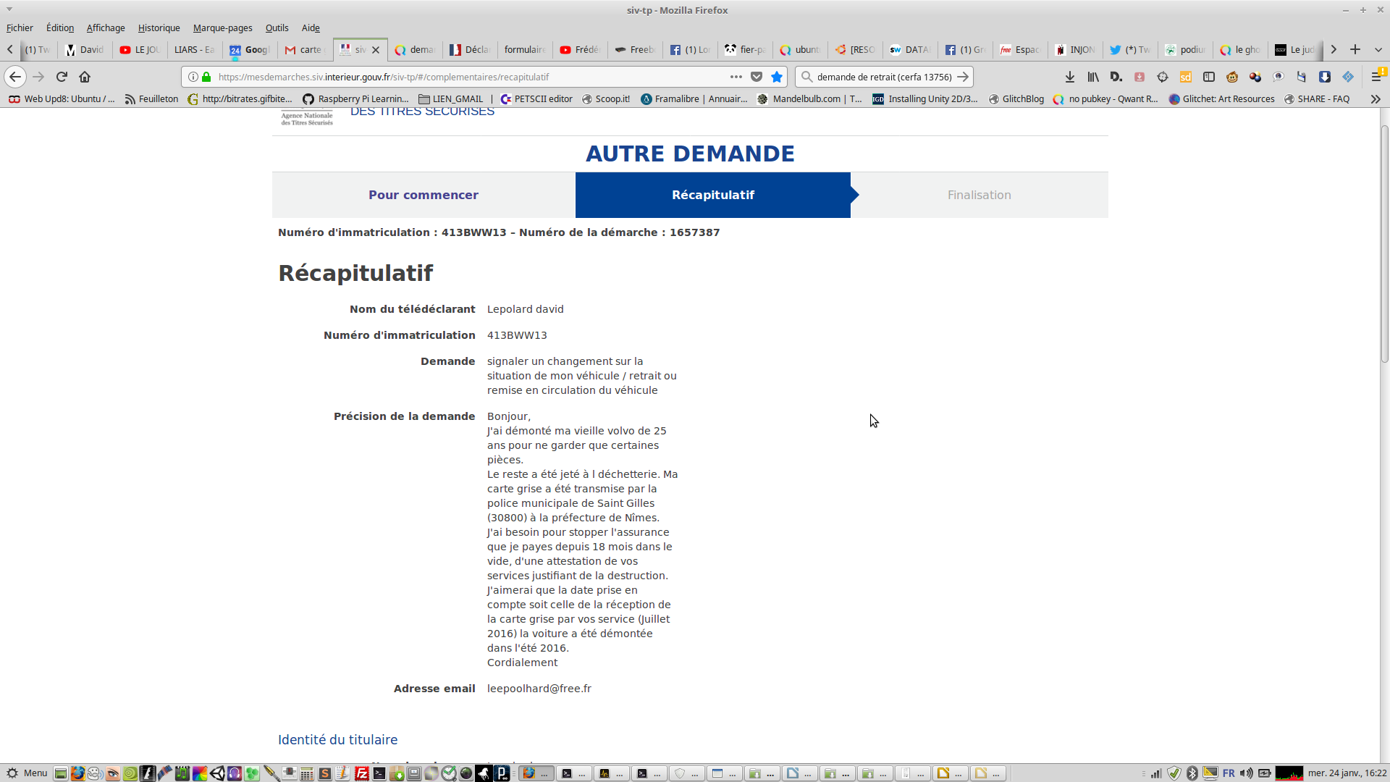Open the Firefox hamburger menu
Image resolution: width=1390 pixels, height=782 pixels.
click(x=1376, y=77)
